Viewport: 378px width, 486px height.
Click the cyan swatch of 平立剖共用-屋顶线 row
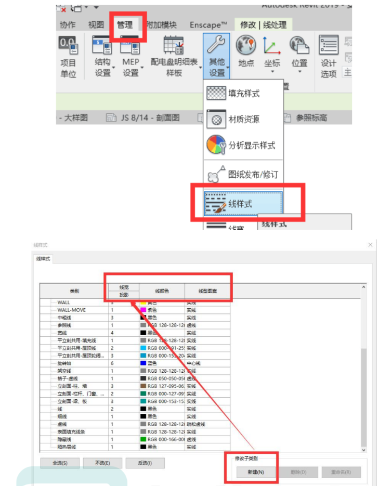pyautogui.click(x=144, y=348)
